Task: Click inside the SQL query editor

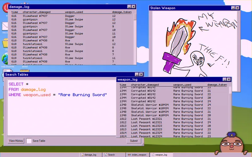Action: tap(62, 108)
